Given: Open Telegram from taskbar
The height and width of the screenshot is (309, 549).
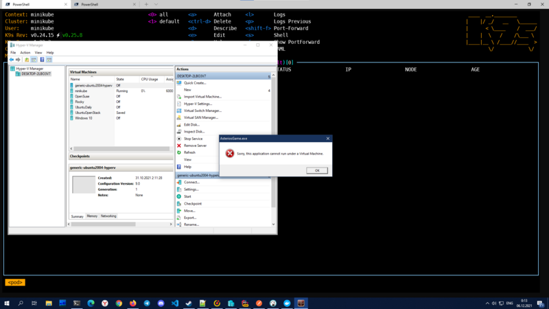Looking at the screenshot, I should coord(147,304).
